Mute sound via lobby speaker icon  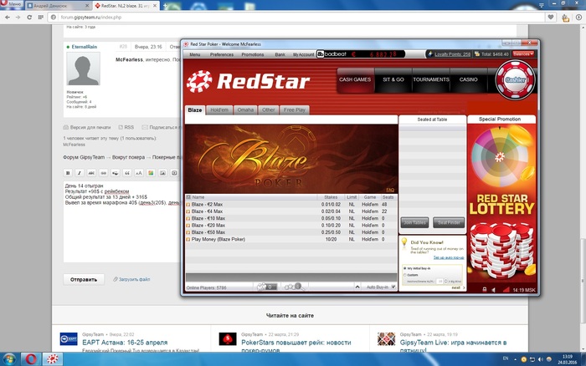494,290
